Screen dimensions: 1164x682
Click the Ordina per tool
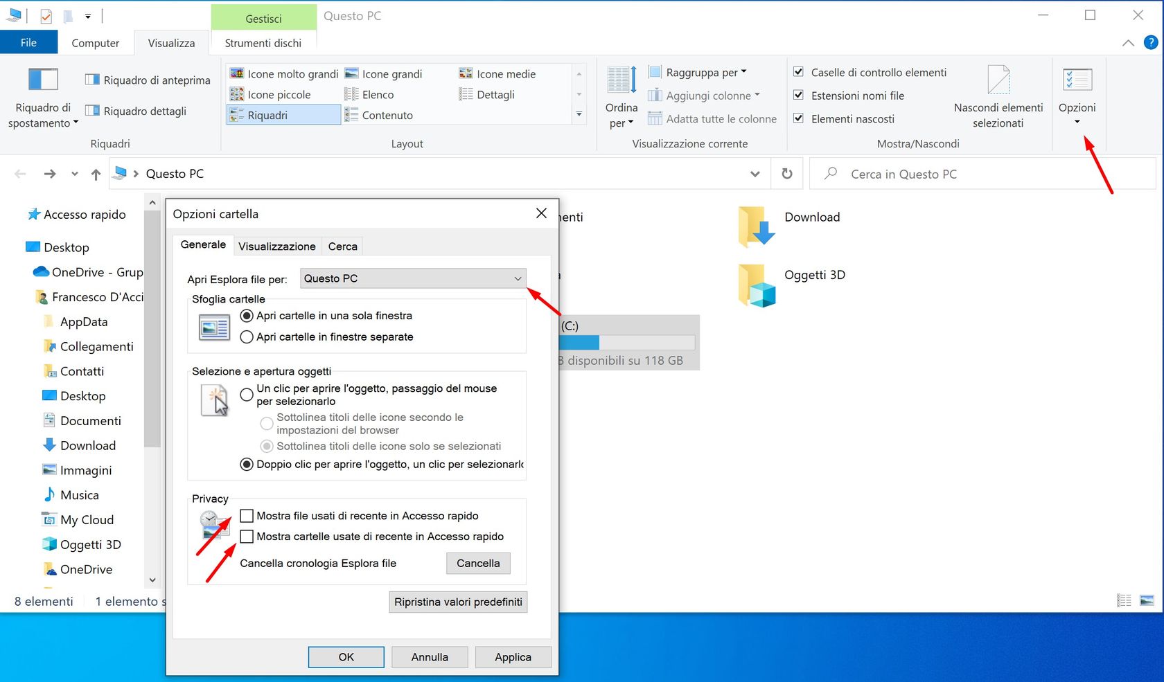[x=620, y=95]
